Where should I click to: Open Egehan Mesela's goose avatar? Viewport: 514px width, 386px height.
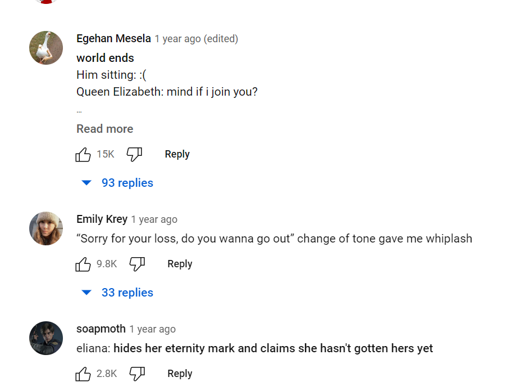[46, 48]
